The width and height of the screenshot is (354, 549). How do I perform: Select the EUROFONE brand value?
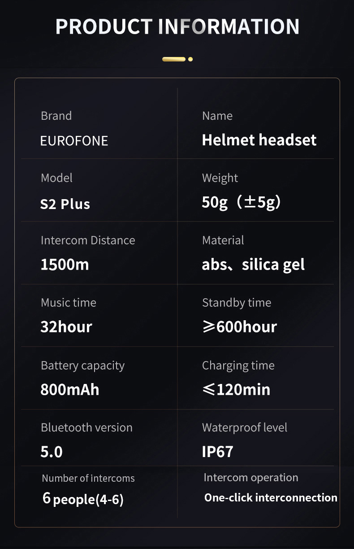click(74, 141)
